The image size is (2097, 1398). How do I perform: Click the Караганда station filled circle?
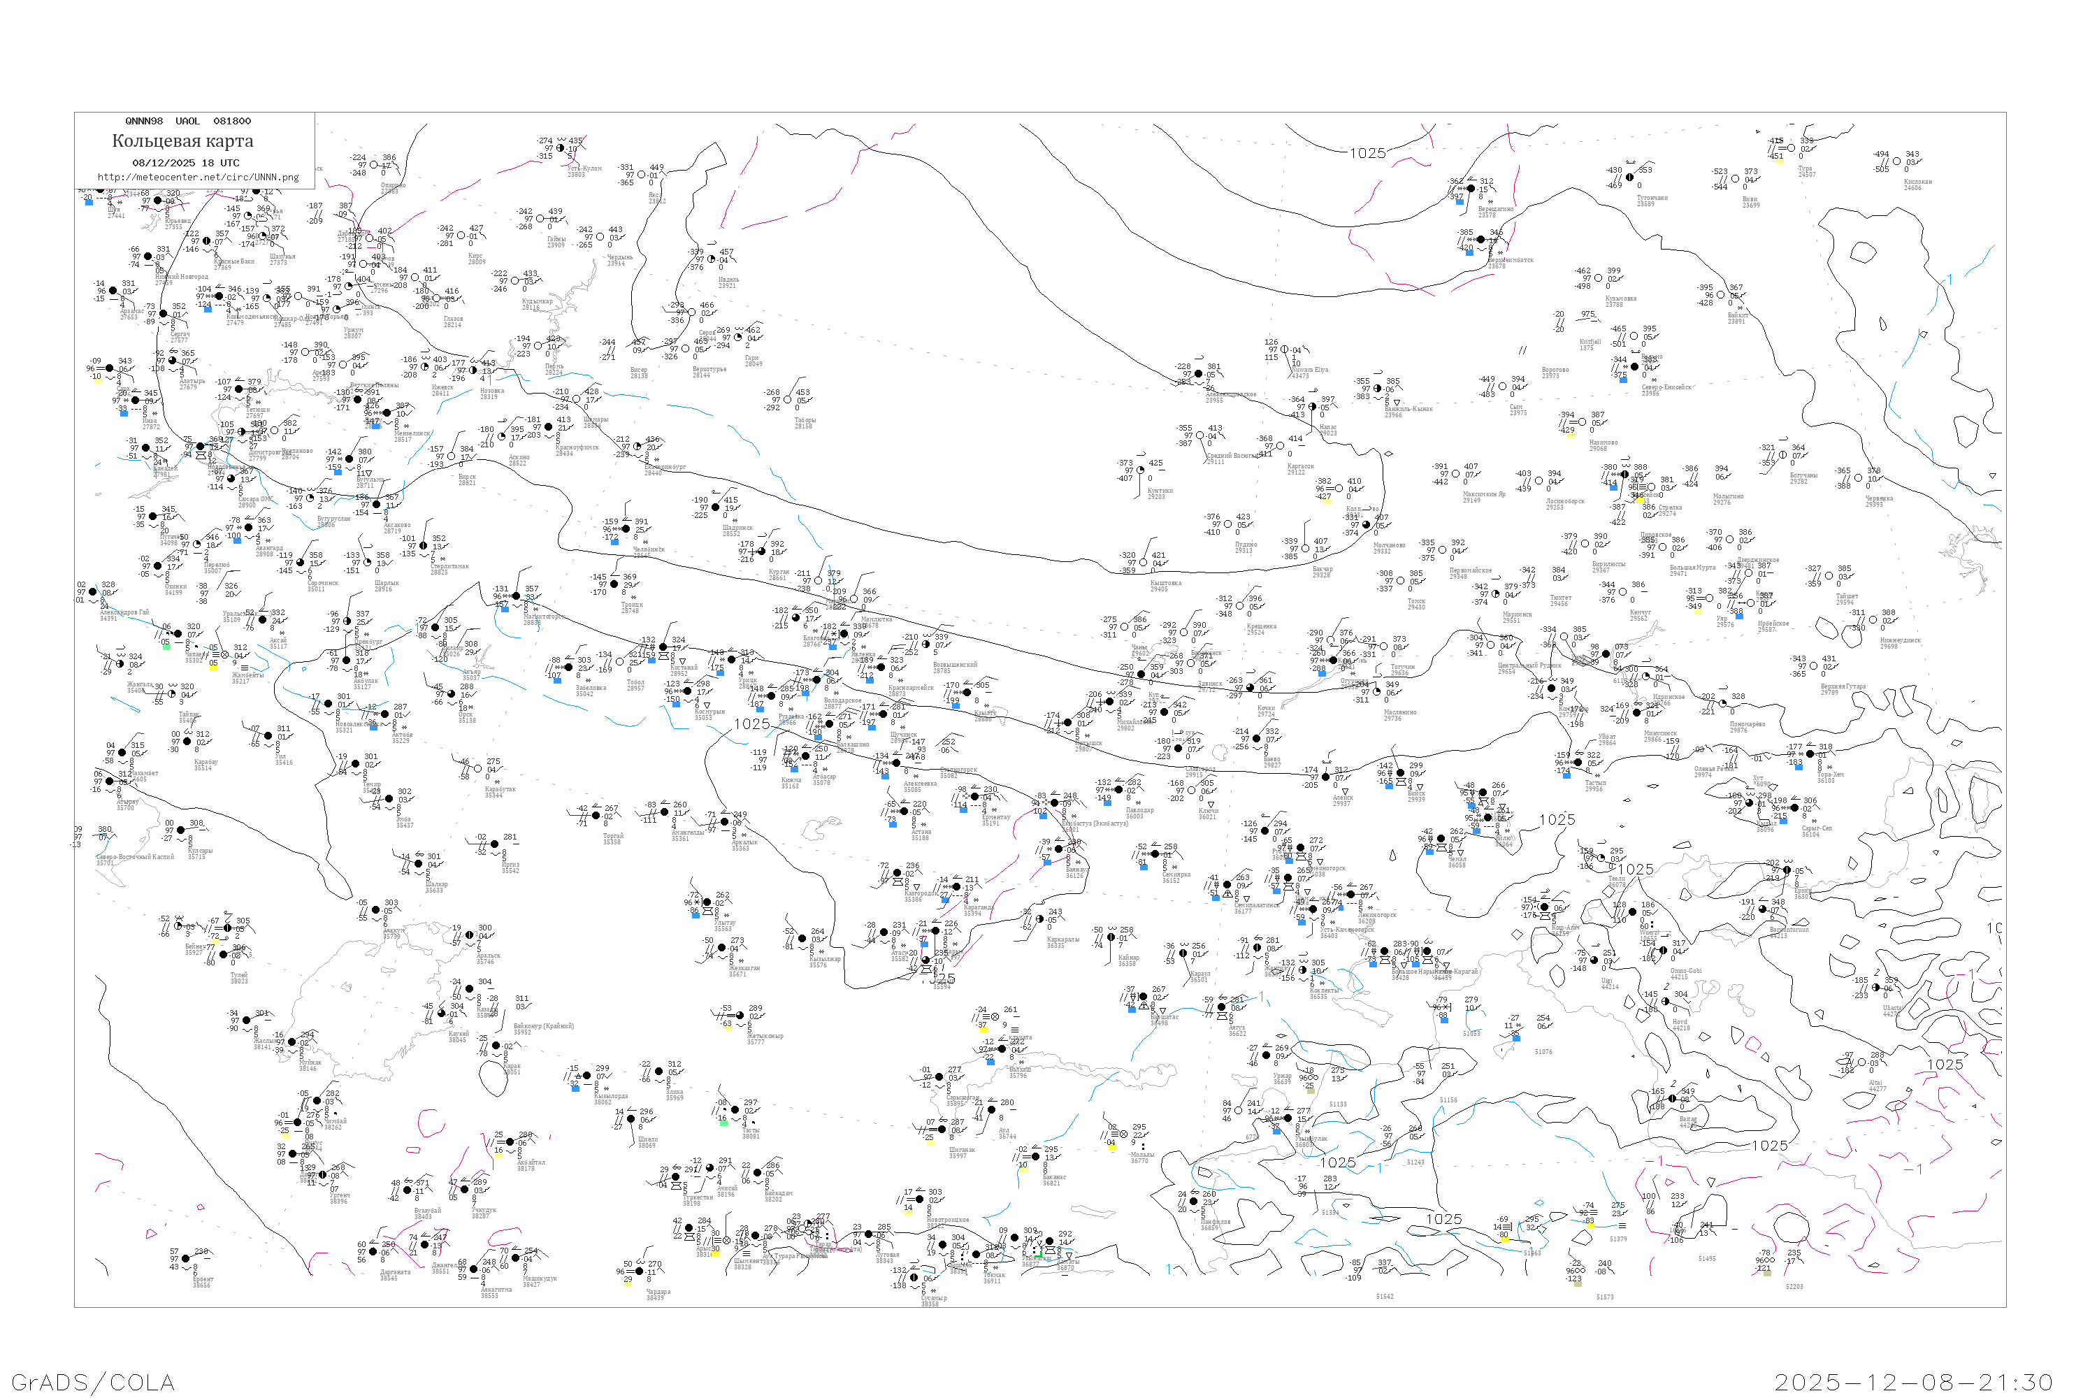[958, 888]
